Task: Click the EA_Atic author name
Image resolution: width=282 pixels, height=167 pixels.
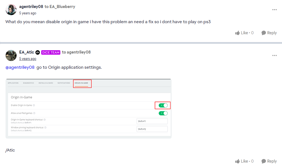Action: 27,52
